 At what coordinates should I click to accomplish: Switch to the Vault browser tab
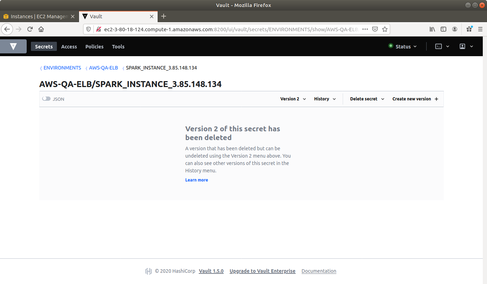click(118, 16)
